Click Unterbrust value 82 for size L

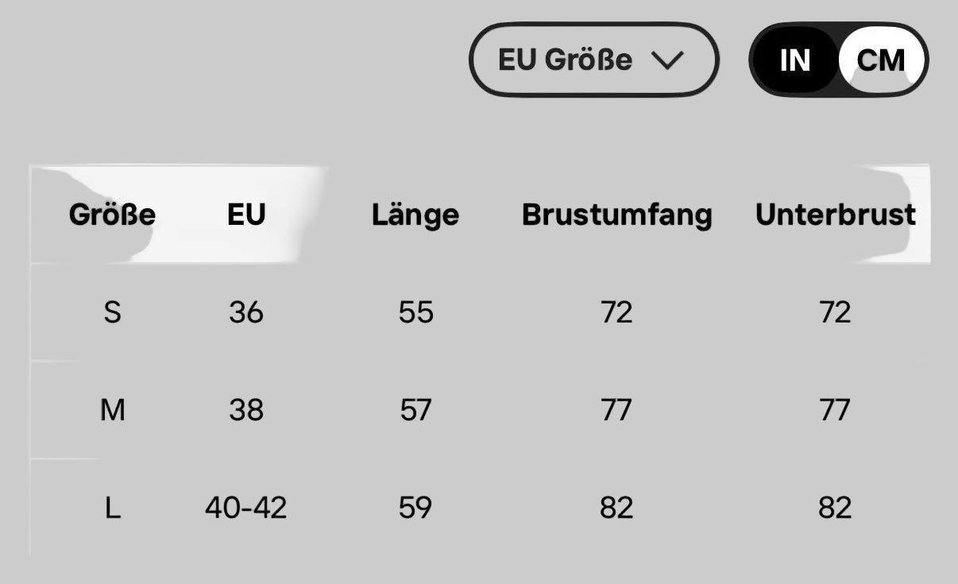tap(835, 508)
